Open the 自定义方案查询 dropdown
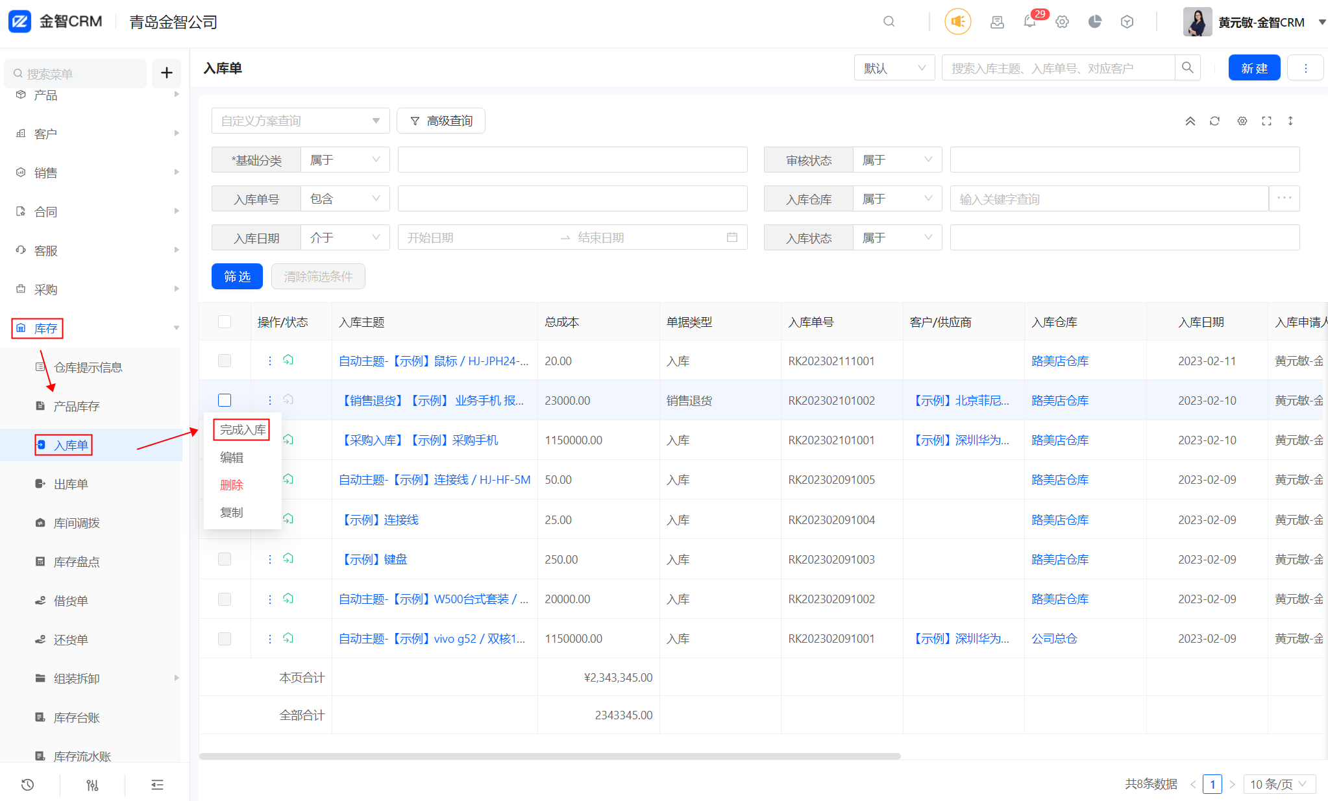 tap(301, 121)
